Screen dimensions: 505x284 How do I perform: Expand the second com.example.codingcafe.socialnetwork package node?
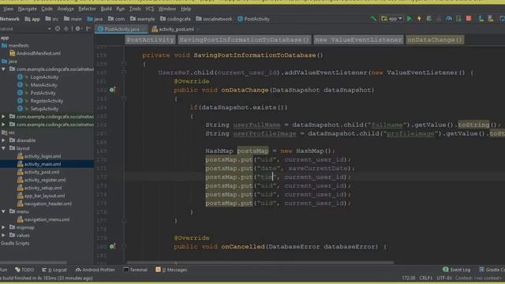pos(3,117)
